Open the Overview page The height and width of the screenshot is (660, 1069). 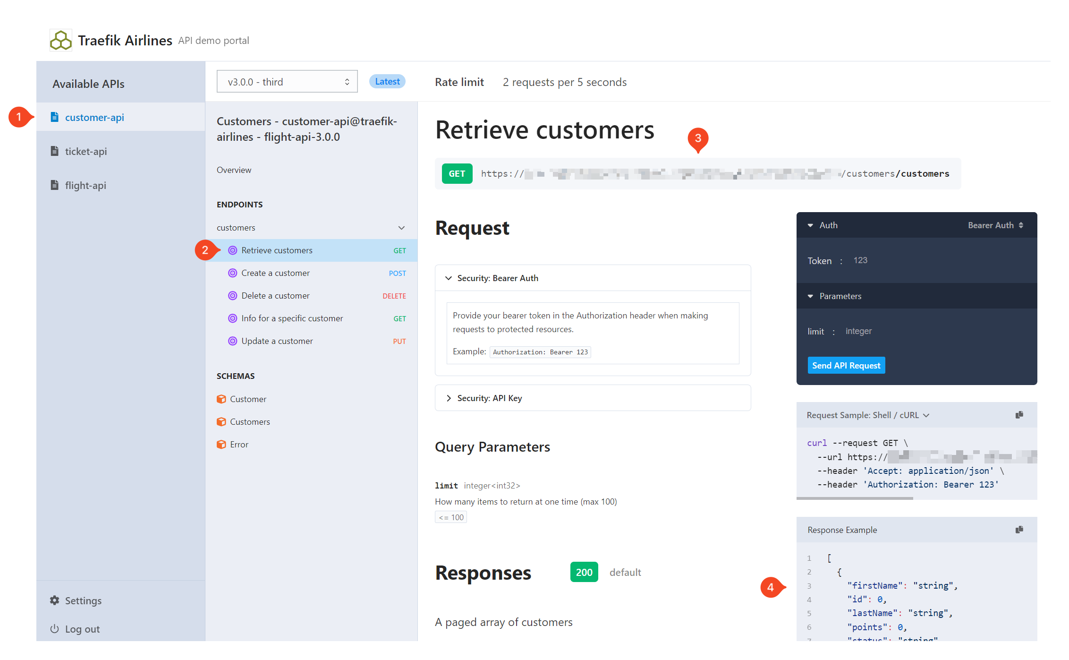pyautogui.click(x=234, y=170)
